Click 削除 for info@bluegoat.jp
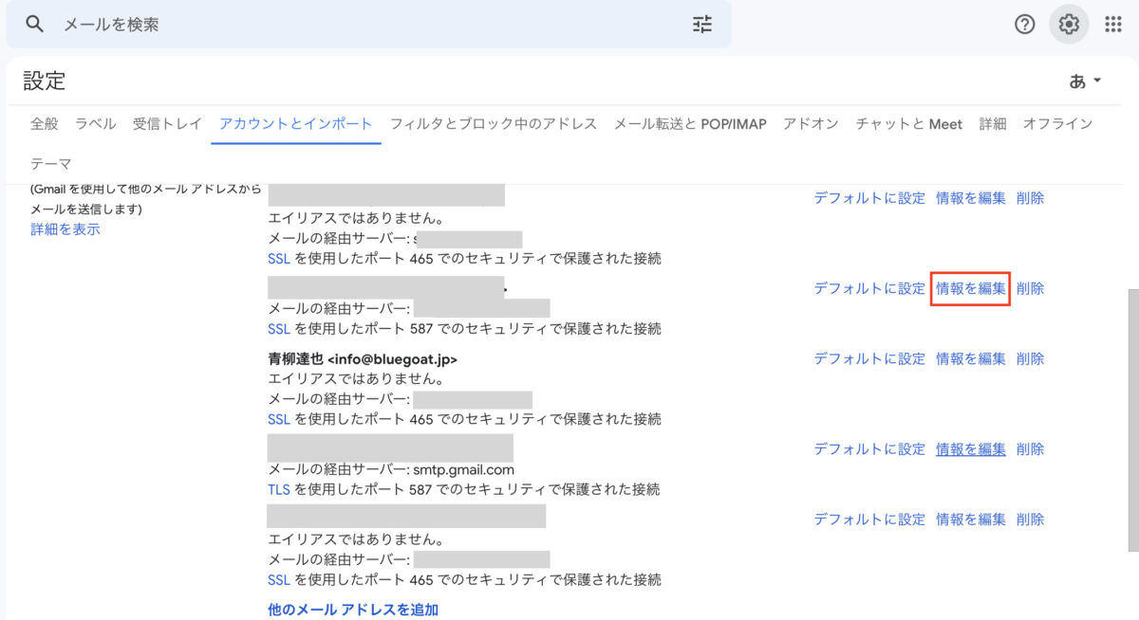This screenshot has width=1139, height=620. (1030, 359)
